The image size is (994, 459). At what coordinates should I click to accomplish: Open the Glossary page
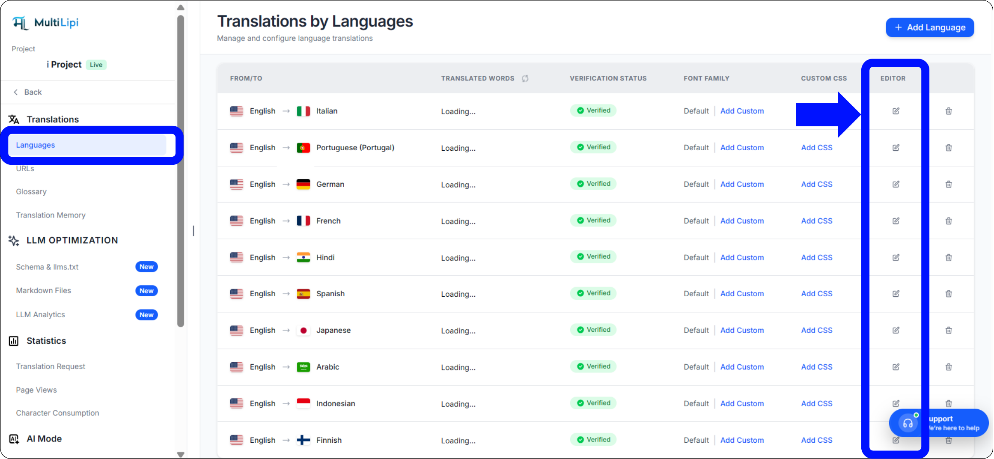(31, 192)
